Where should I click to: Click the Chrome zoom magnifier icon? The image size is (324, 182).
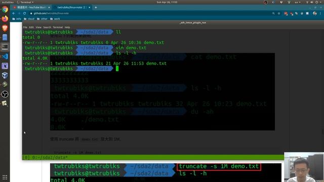[273, 14]
